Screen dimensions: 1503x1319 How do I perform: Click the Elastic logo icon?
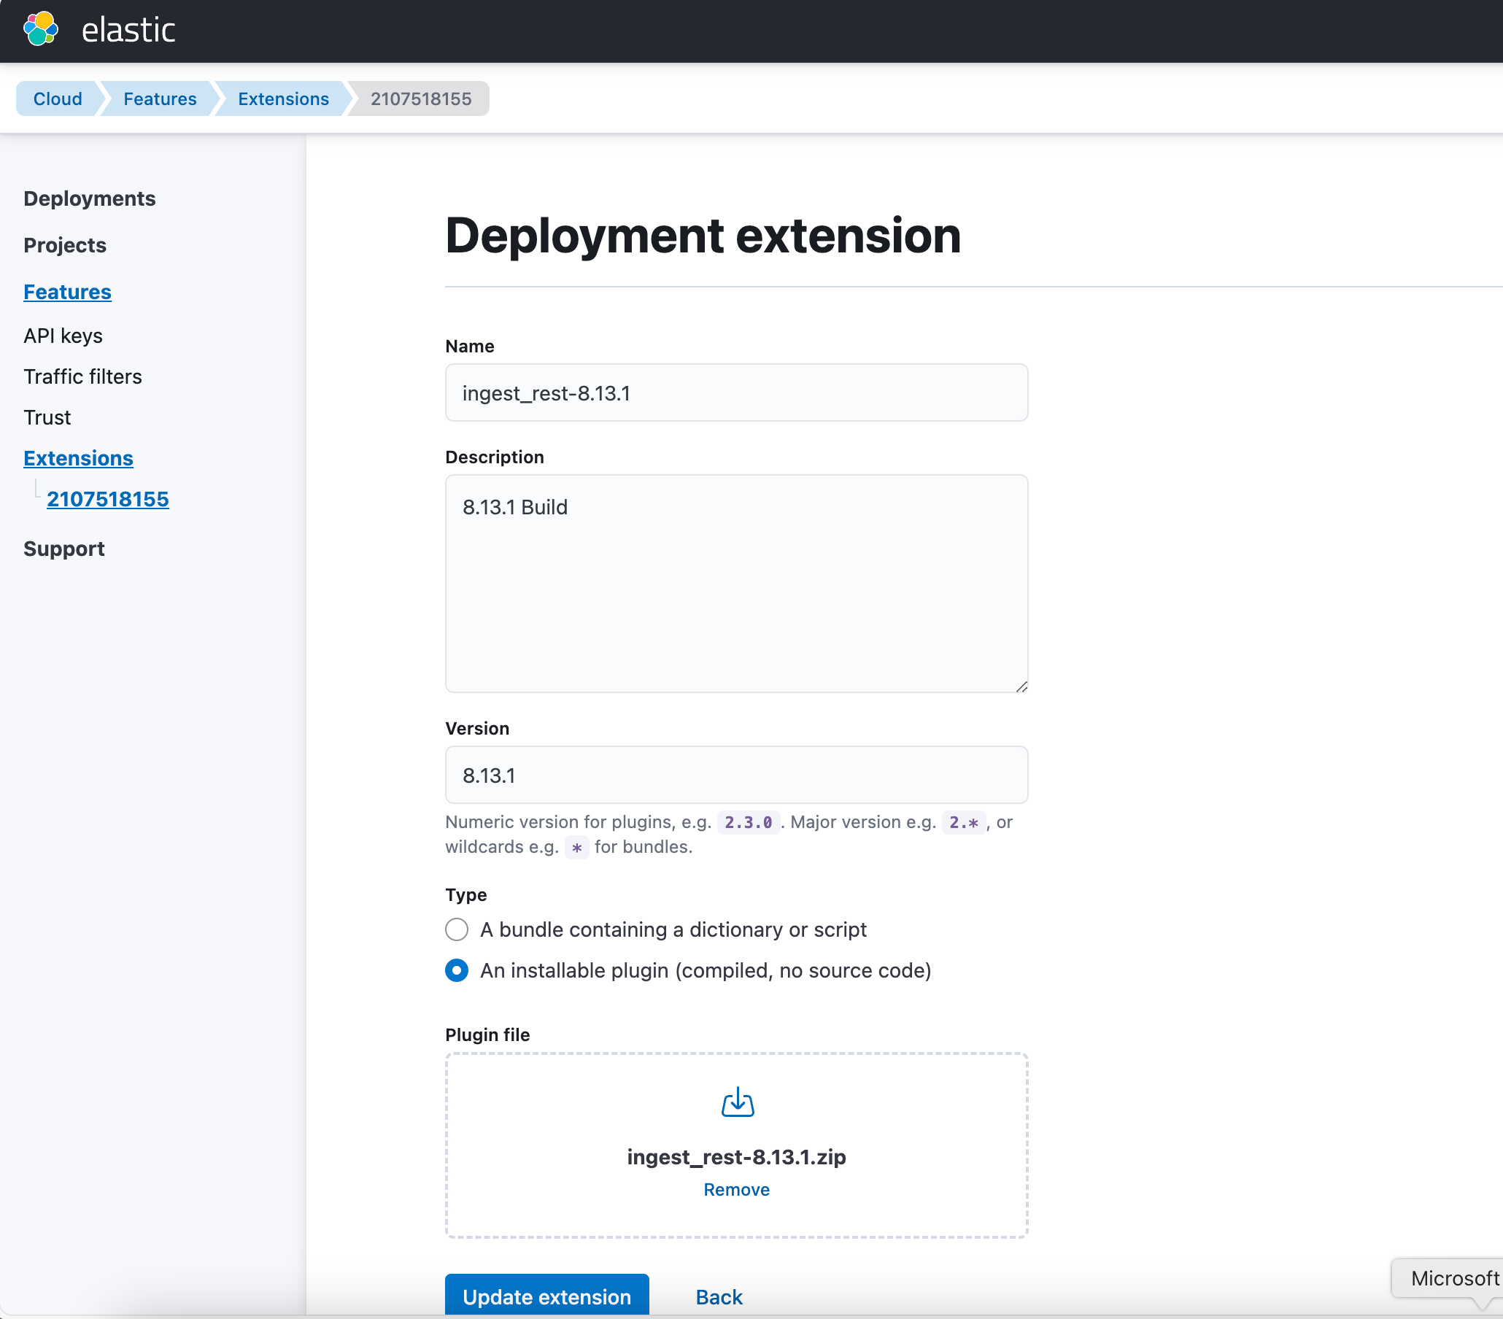click(x=40, y=29)
